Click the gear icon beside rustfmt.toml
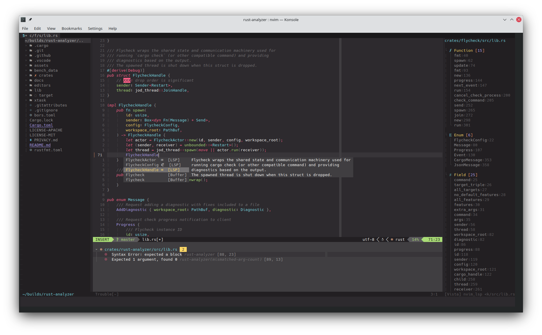The image size is (542, 335). pos(31,150)
